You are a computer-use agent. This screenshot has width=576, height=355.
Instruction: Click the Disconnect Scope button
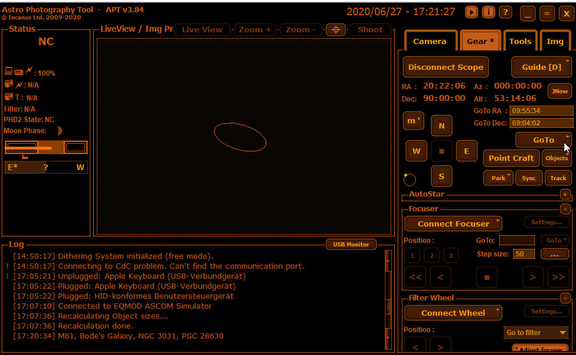pos(445,67)
